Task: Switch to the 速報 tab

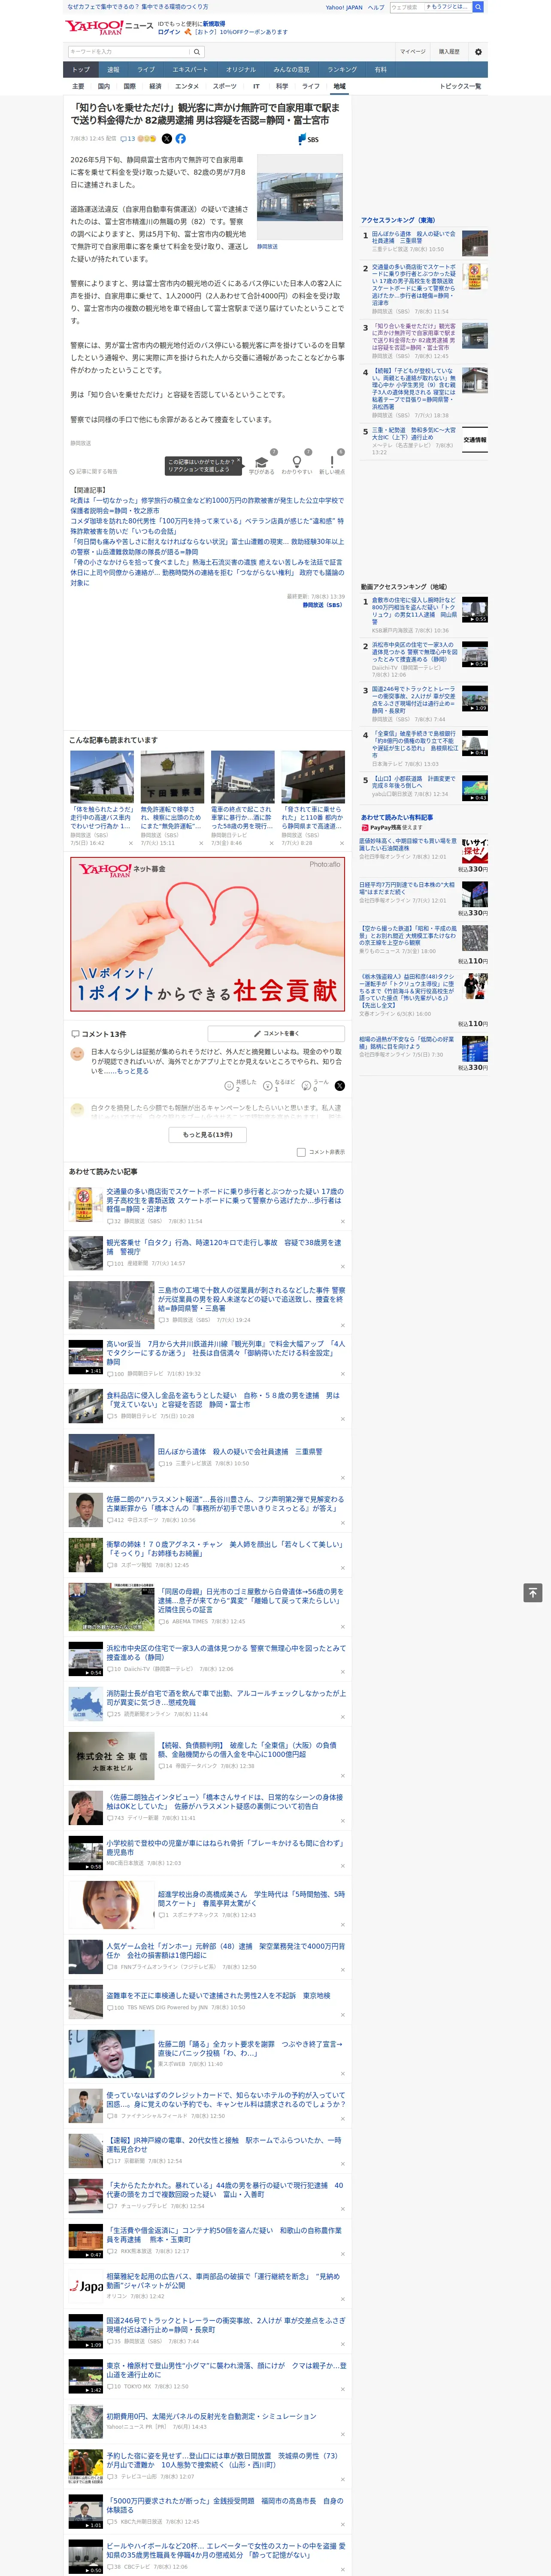Action: pos(113,70)
